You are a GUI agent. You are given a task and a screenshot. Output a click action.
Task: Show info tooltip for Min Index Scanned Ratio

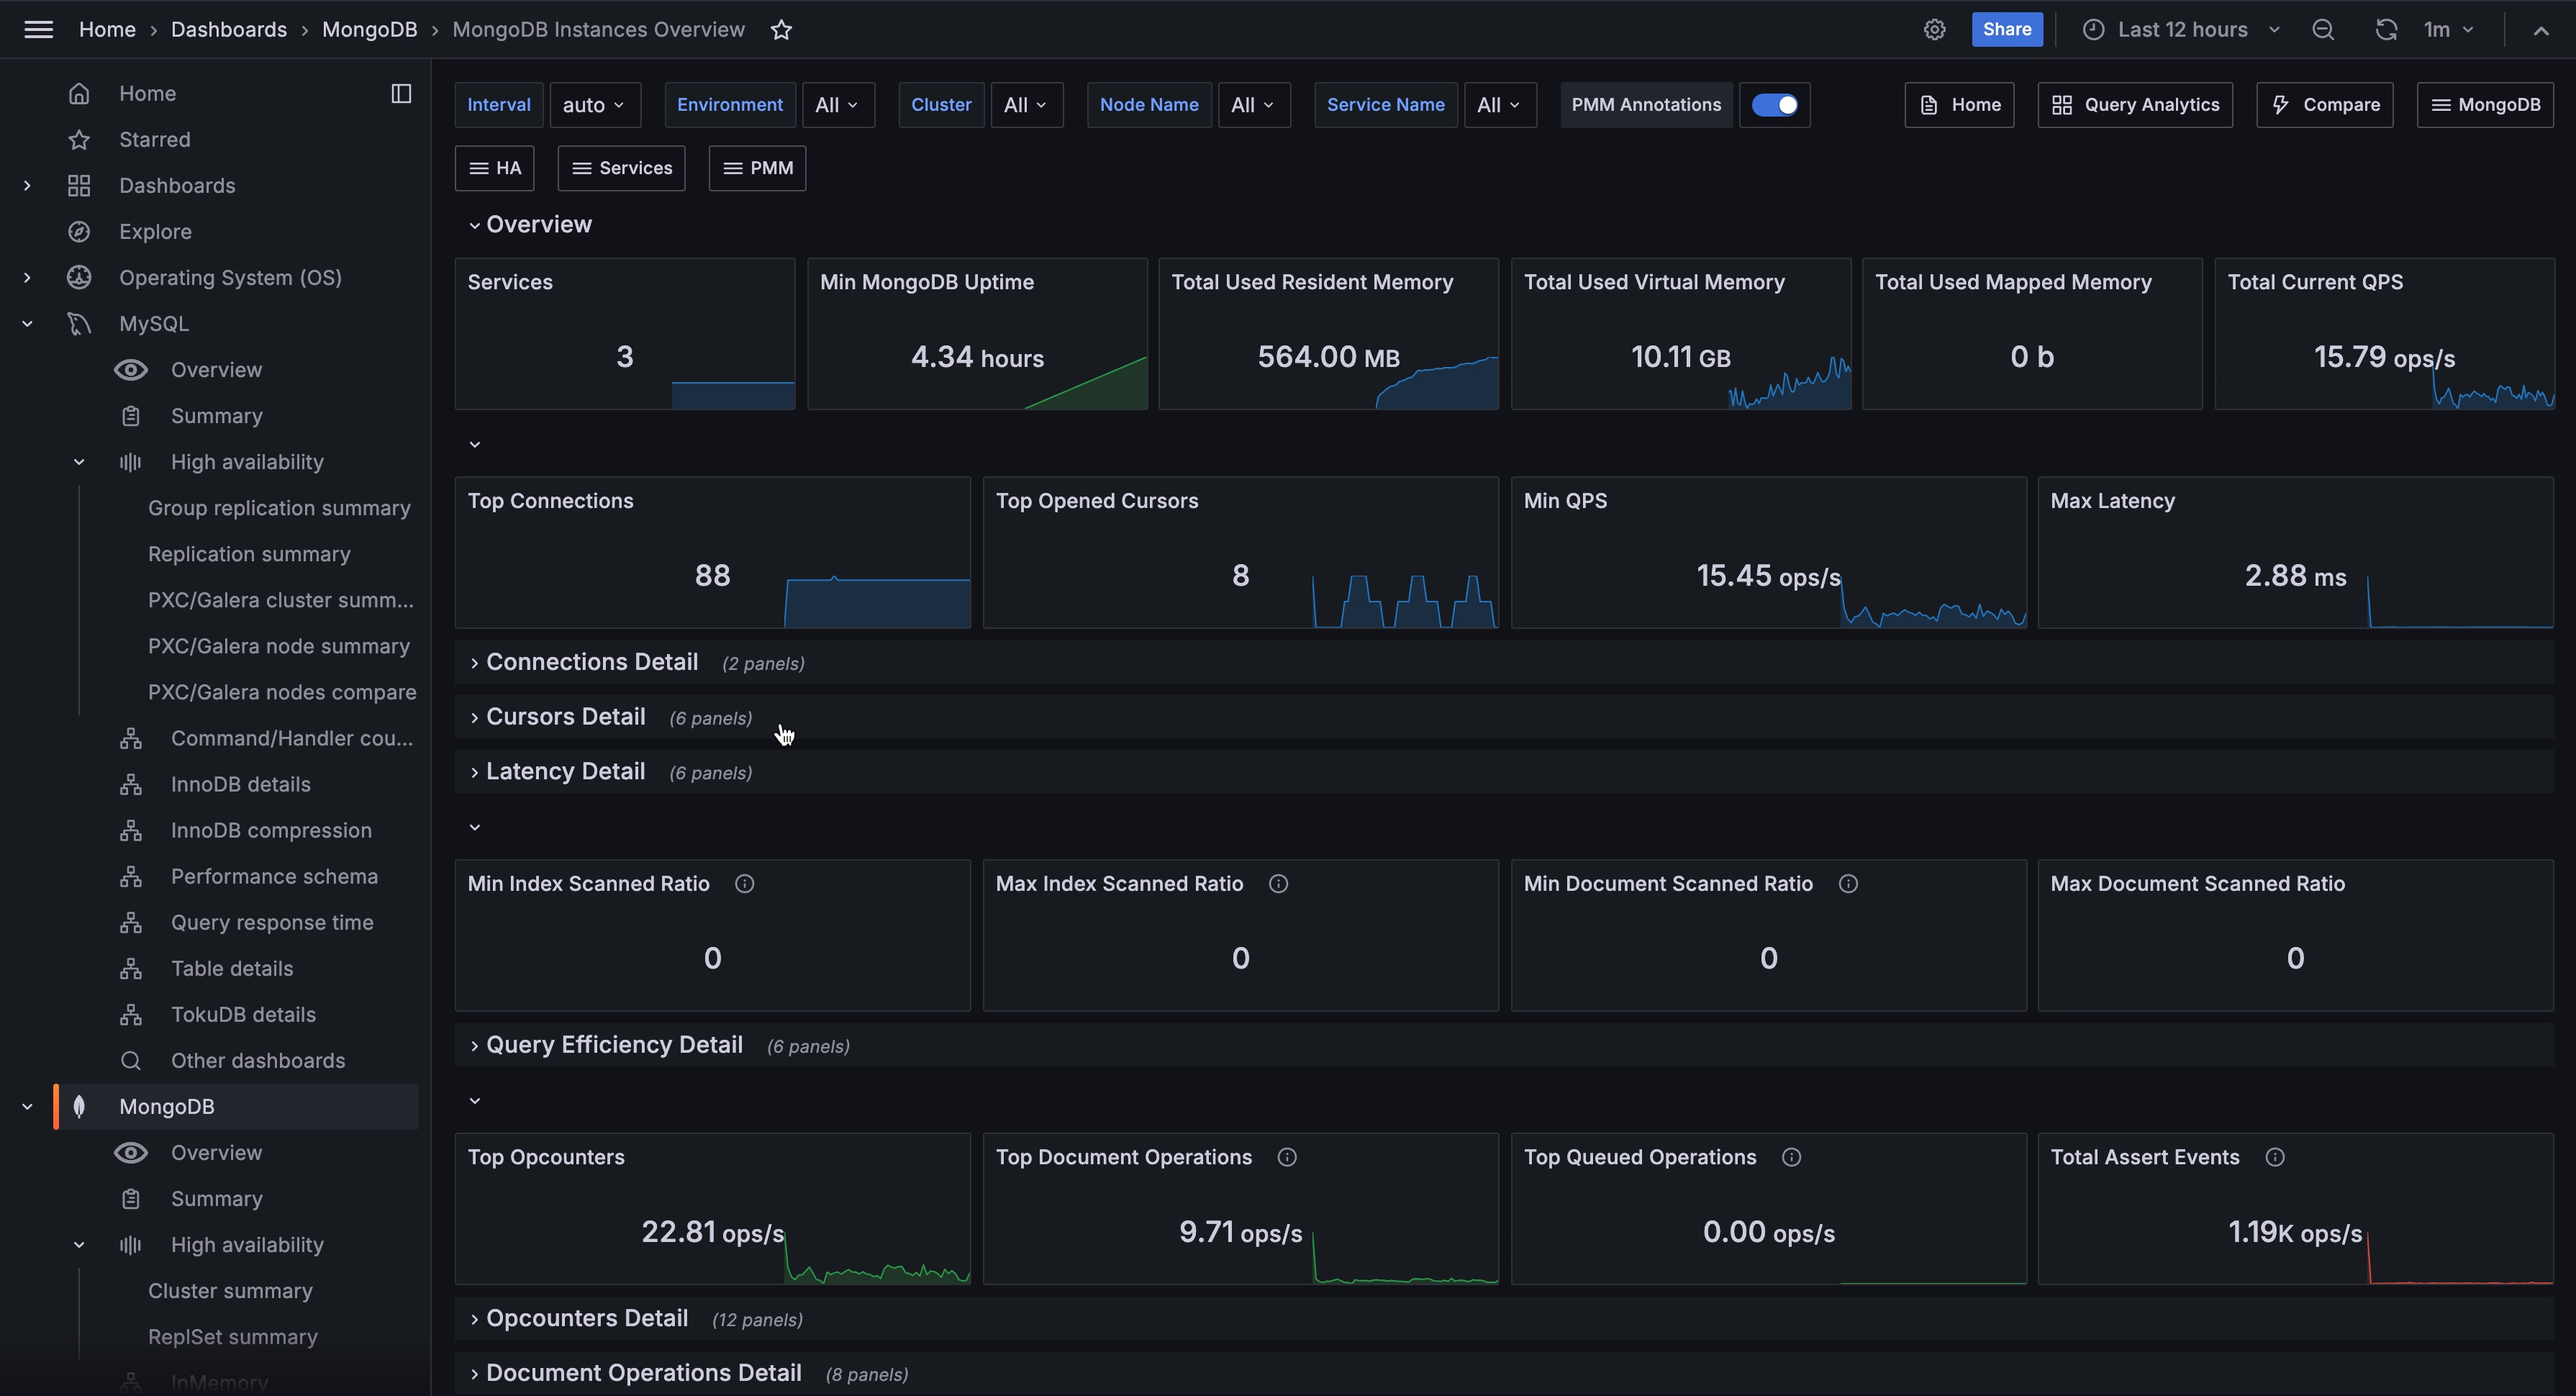[x=744, y=883]
